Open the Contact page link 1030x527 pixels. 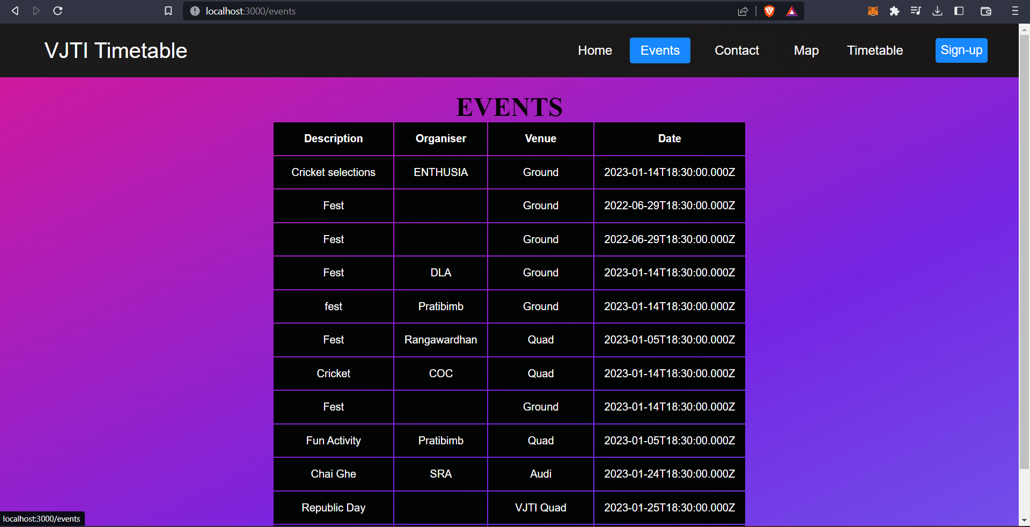point(737,50)
